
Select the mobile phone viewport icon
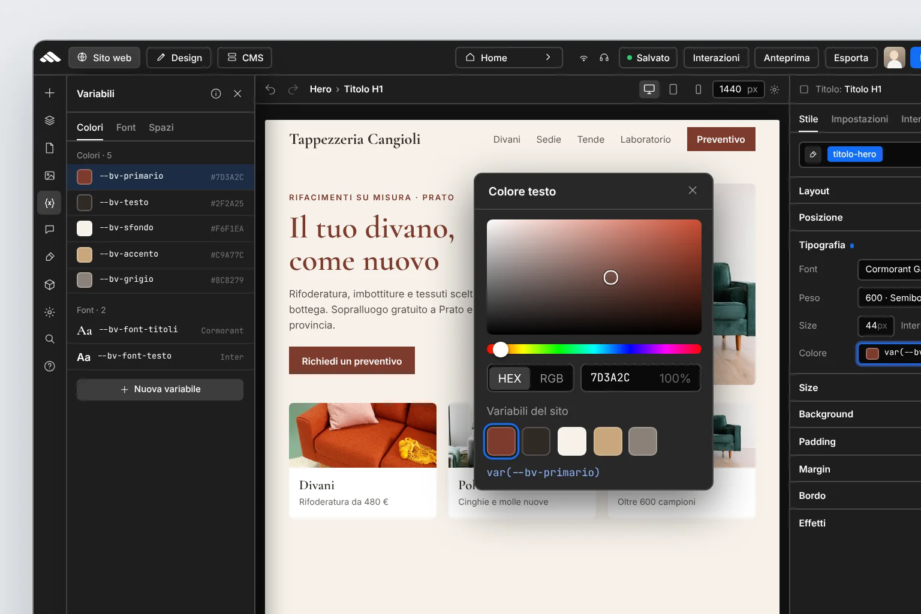pos(698,89)
